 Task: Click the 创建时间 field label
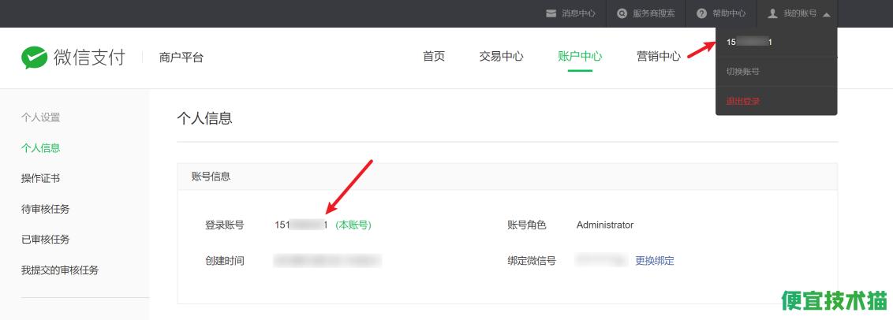[224, 261]
